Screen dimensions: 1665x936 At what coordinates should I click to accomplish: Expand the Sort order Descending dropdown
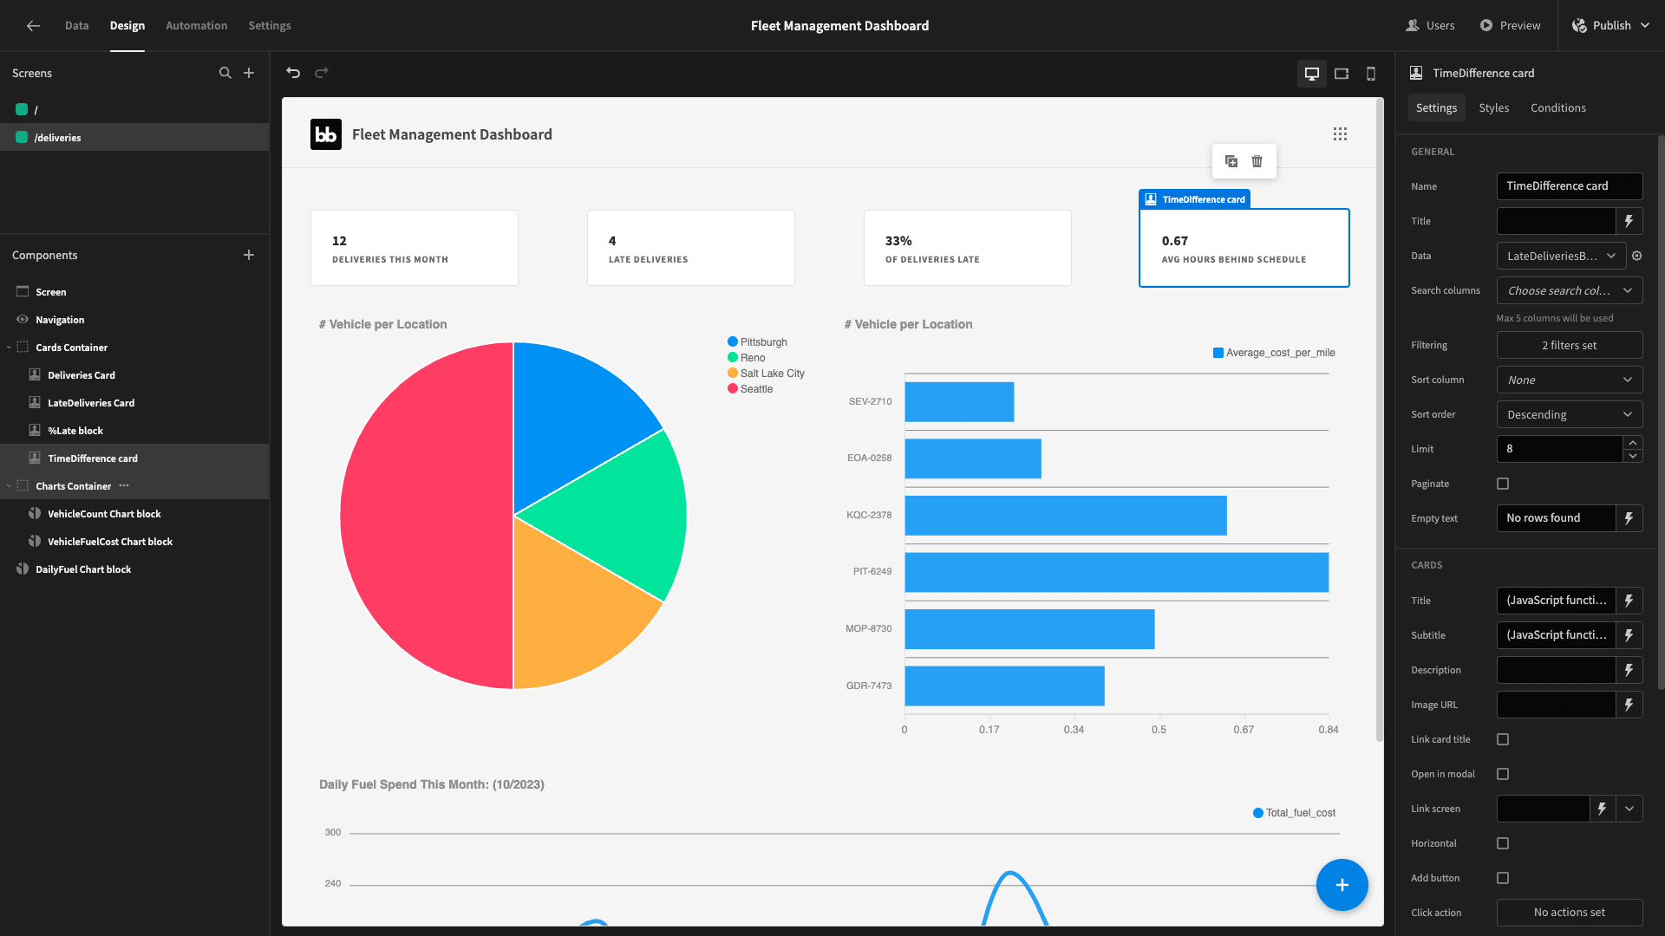(1570, 414)
